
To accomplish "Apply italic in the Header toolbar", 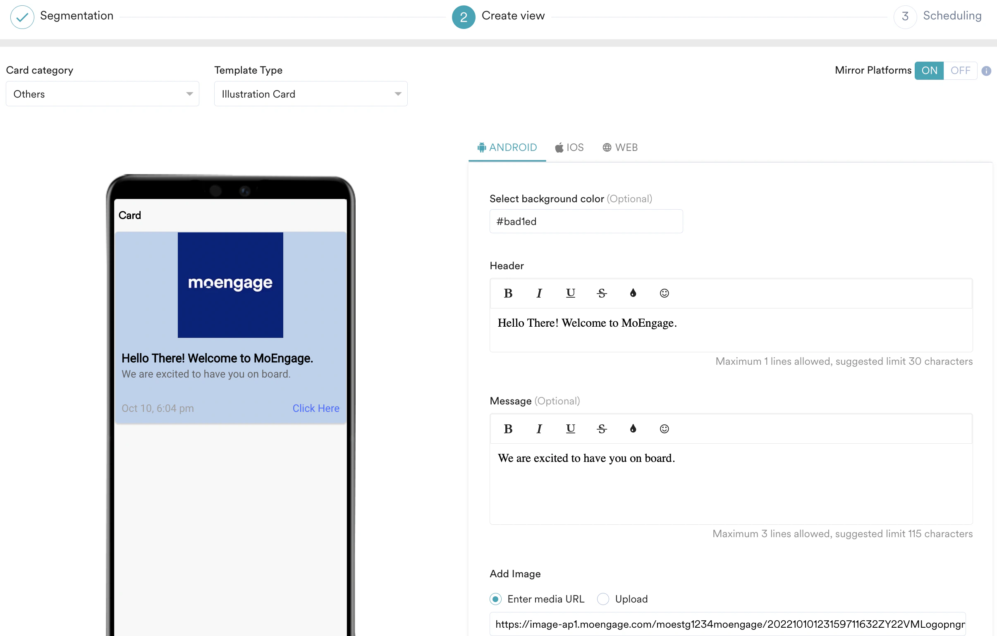I will (x=539, y=293).
